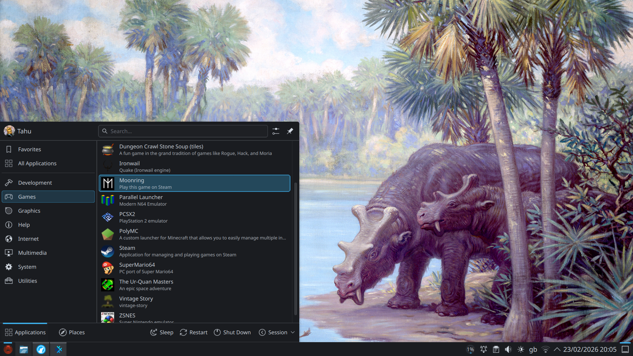
Task: Browse the Internet category
Action: click(48, 239)
